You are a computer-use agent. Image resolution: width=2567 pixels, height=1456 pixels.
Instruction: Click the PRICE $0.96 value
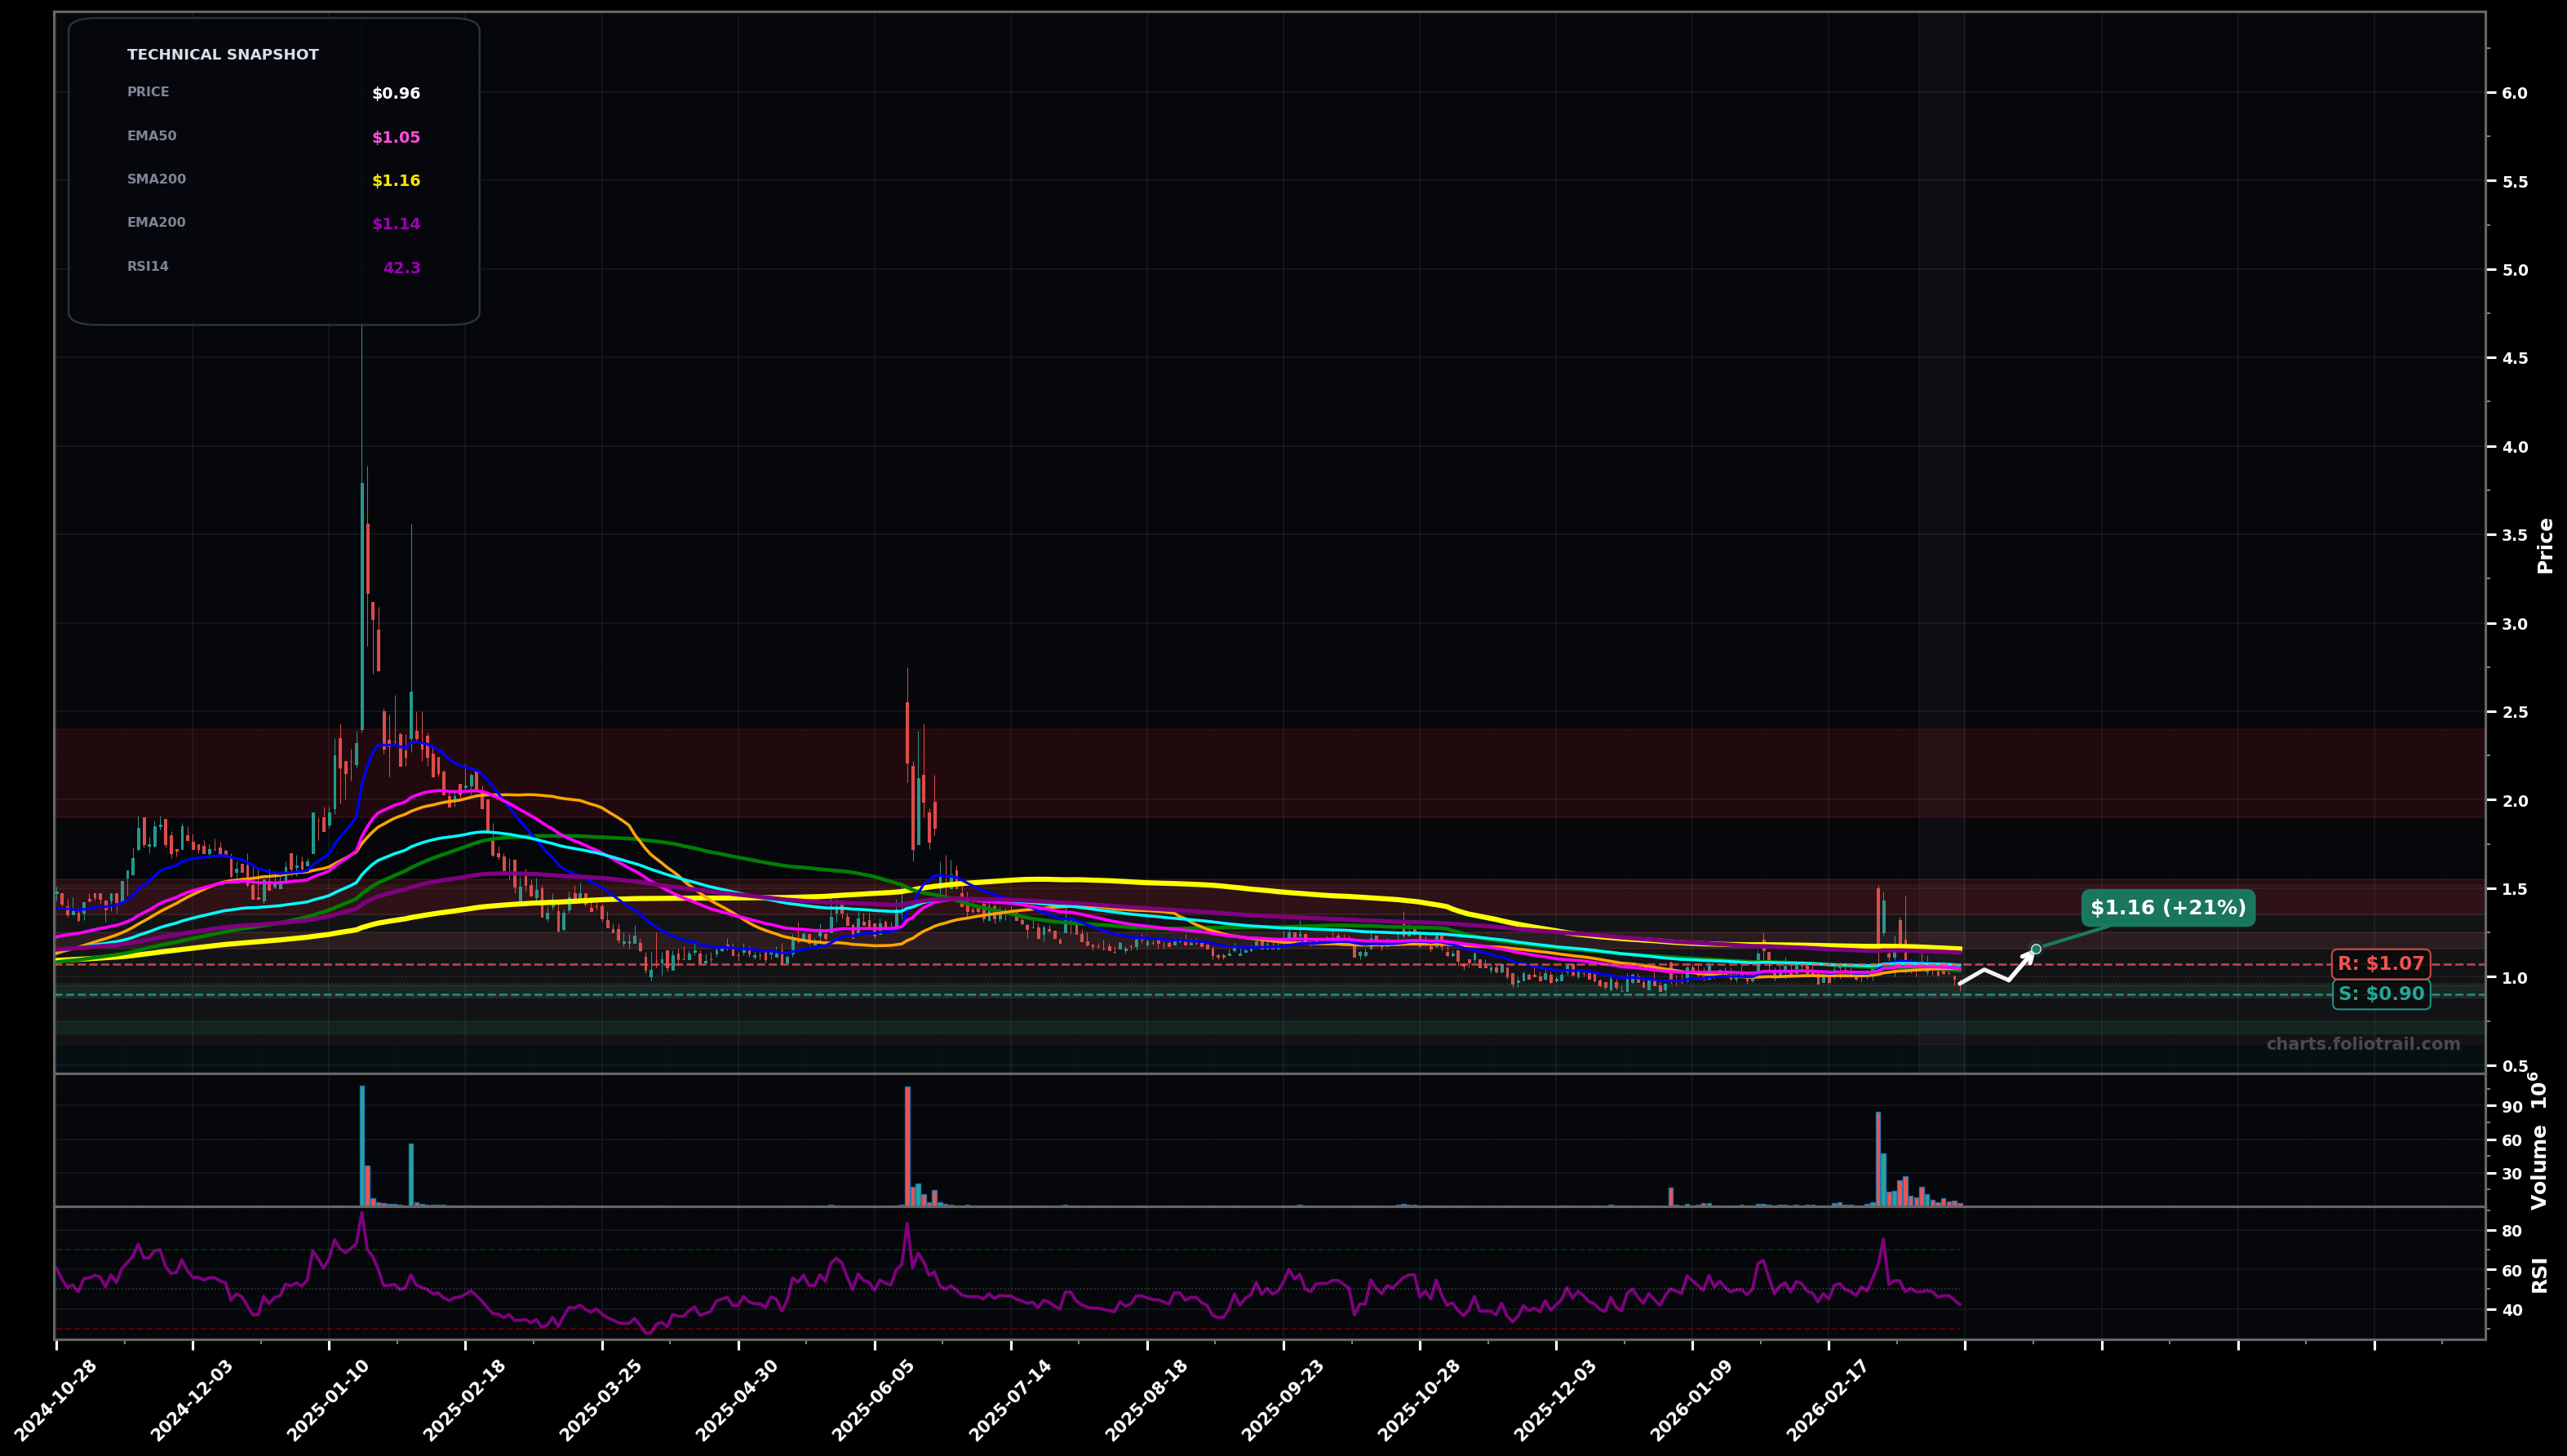[x=396, y=94]
